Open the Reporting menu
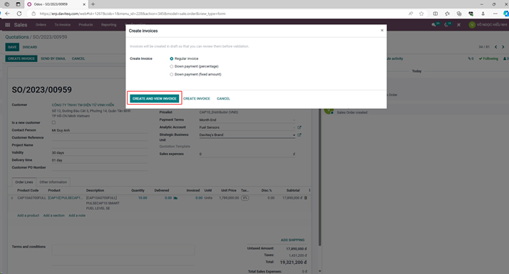The width and height of the screenshot is (509, 274). coord(108,25)
